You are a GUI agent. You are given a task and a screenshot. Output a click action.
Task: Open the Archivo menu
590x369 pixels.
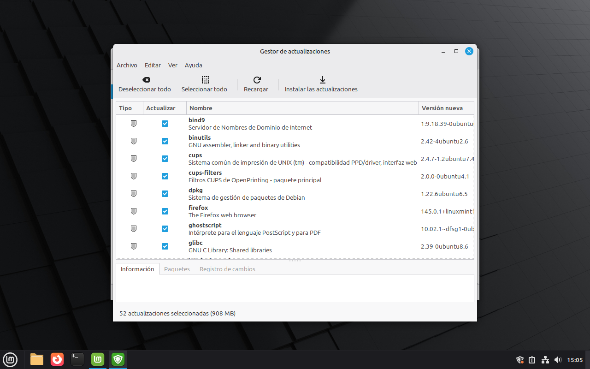coord(127,65)
